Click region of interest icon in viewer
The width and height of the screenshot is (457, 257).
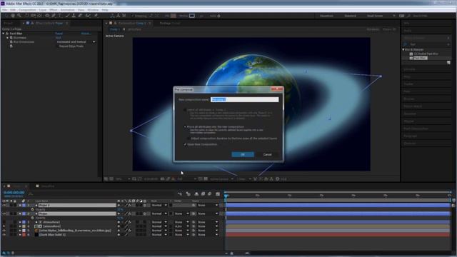pyautogui.click(x=200, y=179)
